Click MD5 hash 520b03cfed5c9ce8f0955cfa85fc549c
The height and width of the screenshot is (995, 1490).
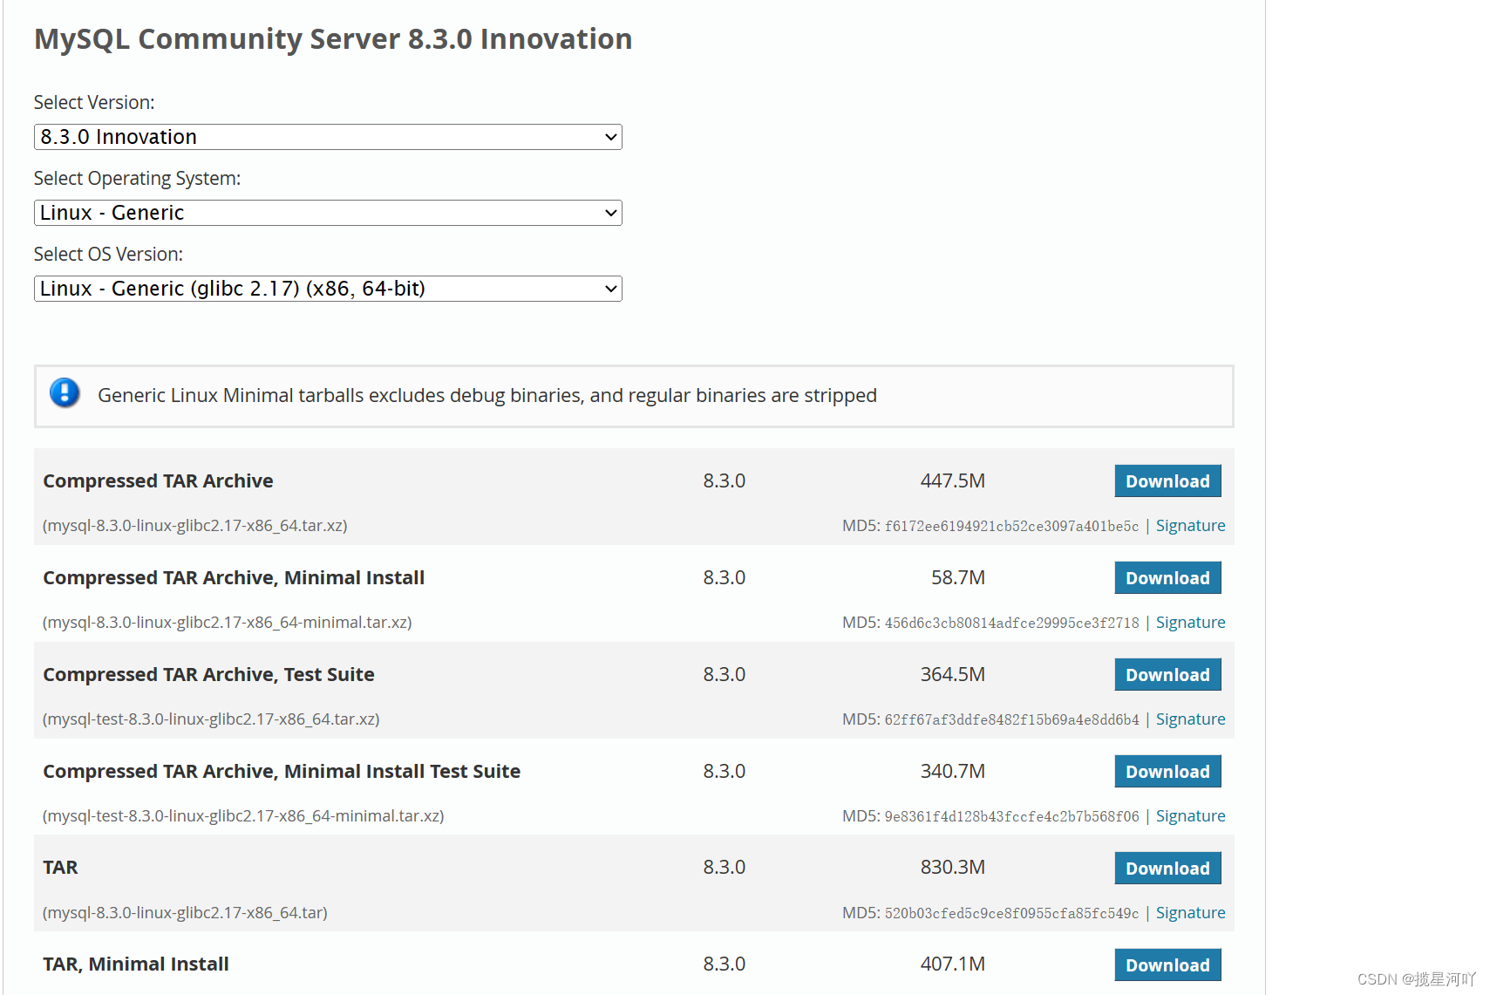[1011, 913]
